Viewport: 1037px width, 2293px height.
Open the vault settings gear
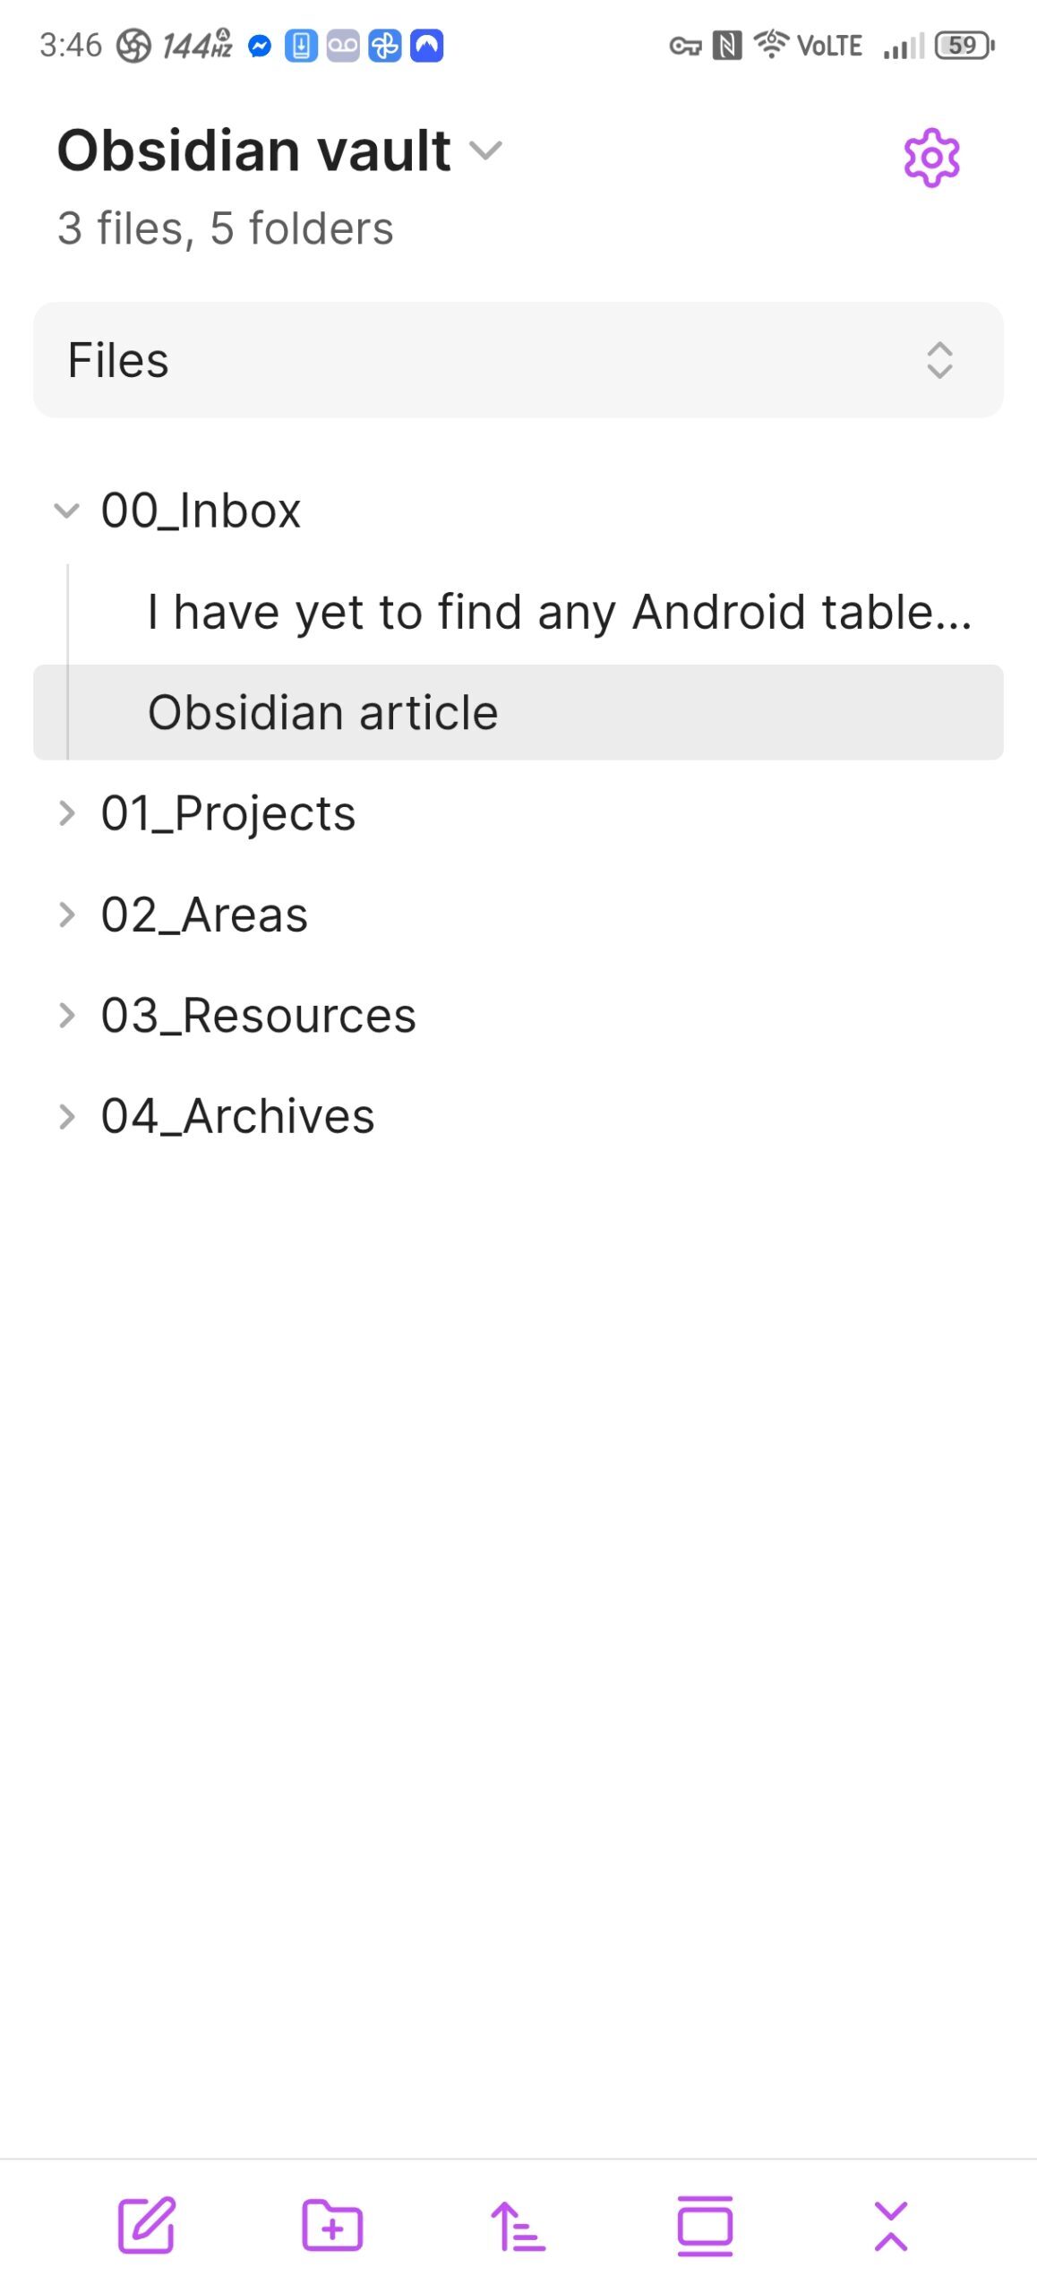click(931, 158)
